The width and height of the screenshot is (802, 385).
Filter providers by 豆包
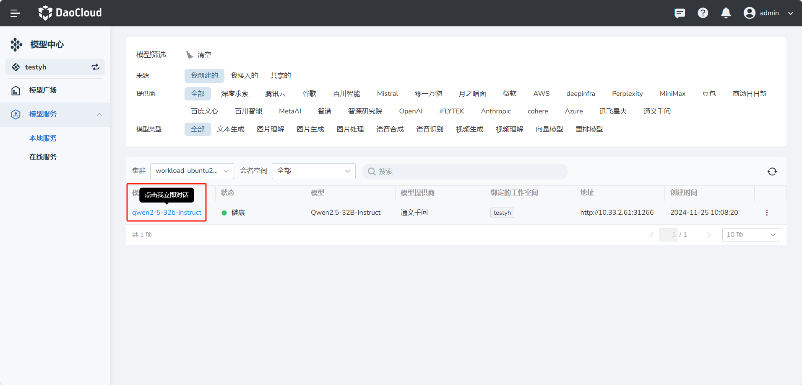tap(709, 94)
